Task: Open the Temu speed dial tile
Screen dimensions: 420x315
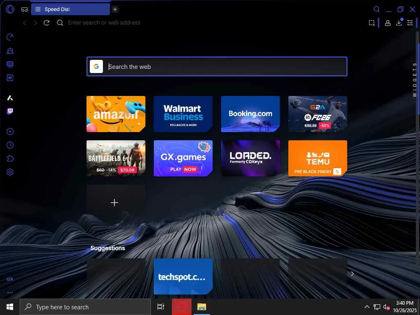Action: [x=318, y=158]
